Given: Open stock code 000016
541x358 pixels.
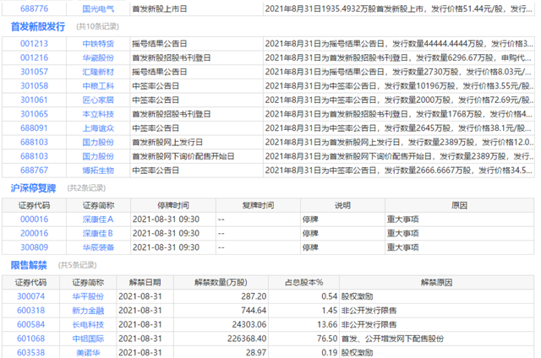Looking at the screenshot, I should point(34,220).
